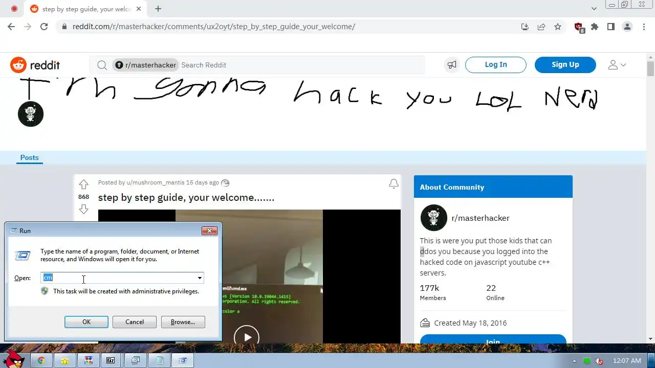
Task: Open the notepad taskbar icon
Action: coord(160,360)
